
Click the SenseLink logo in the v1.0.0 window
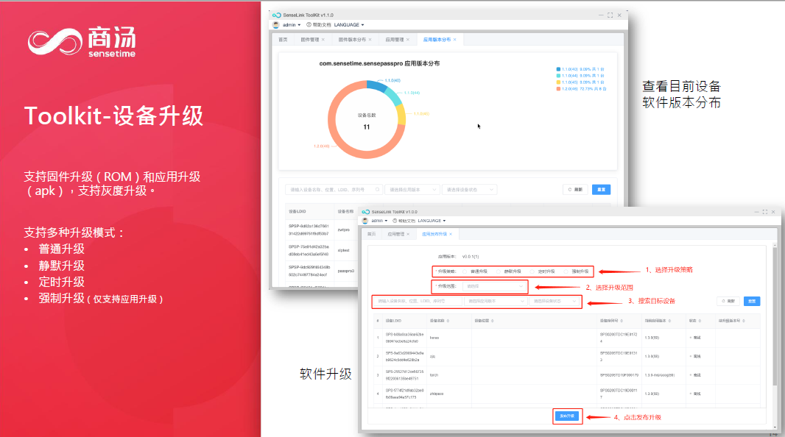pos(365,212)
